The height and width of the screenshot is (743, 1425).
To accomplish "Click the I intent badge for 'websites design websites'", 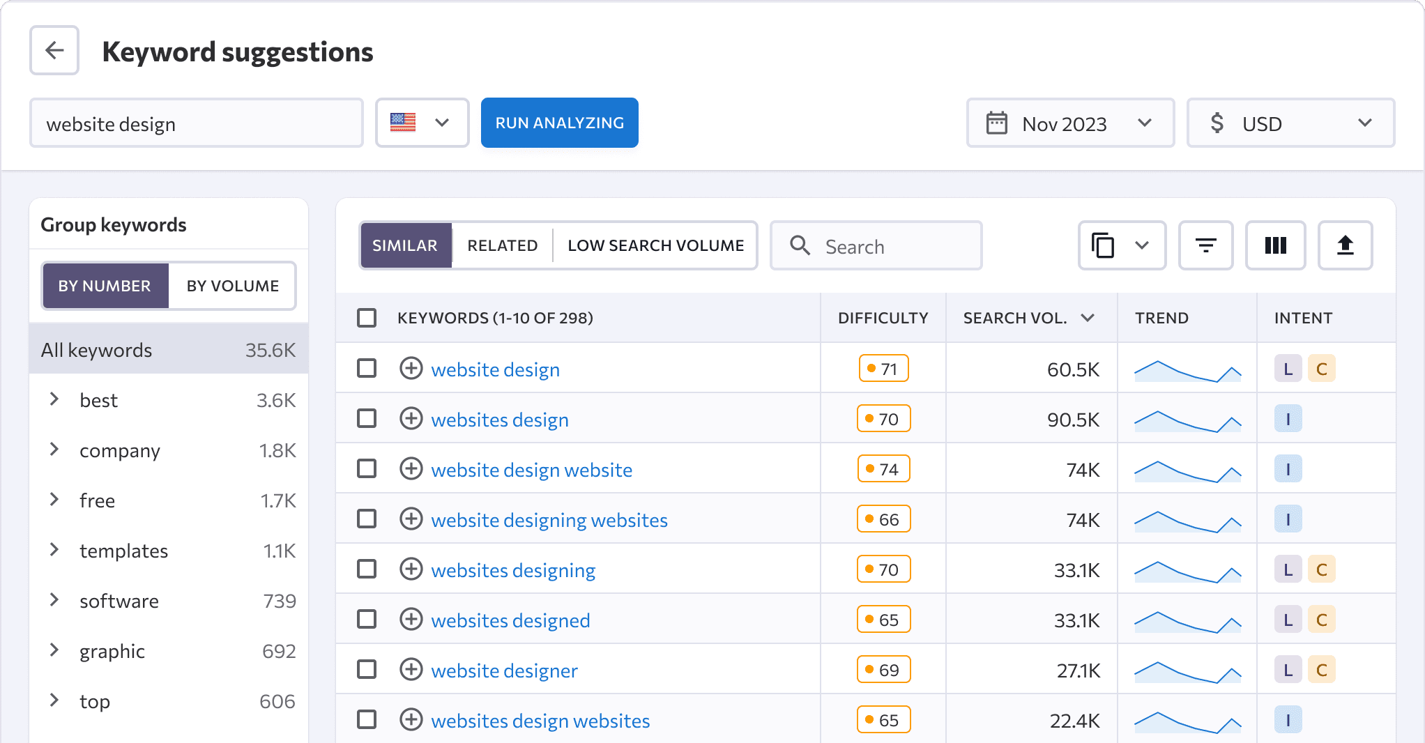I will pyautogui.click(x=1288, y=720).
